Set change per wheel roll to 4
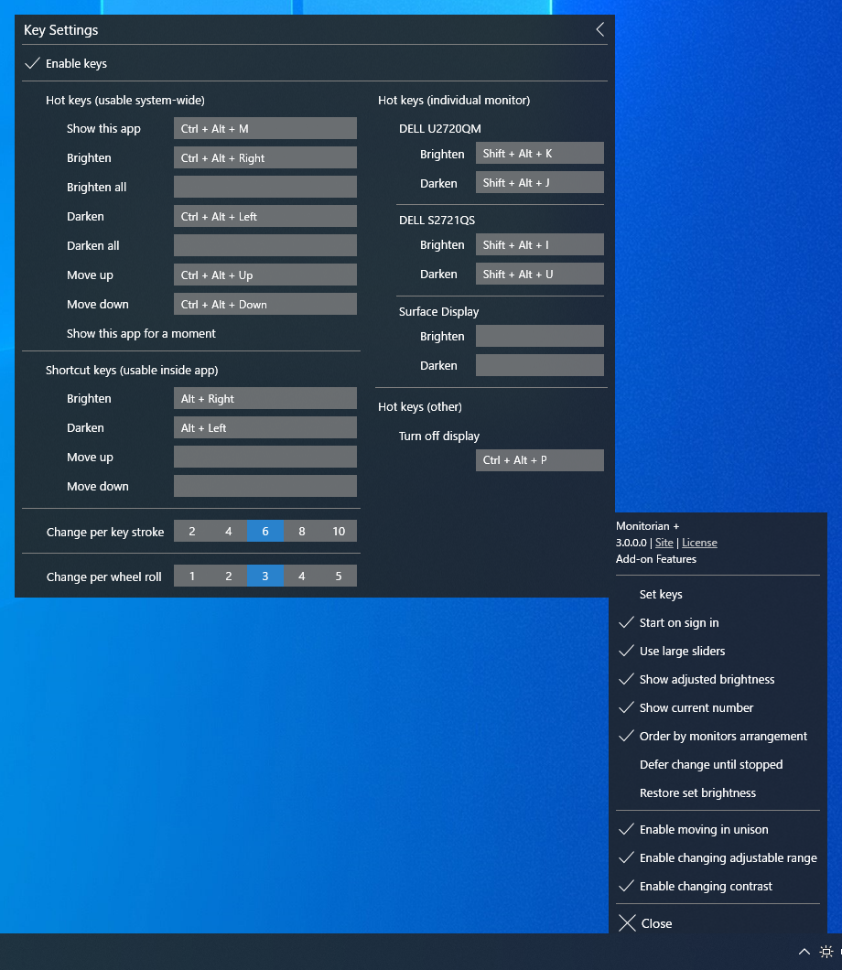This screenshot has width=842, height=970. point(302,576)
